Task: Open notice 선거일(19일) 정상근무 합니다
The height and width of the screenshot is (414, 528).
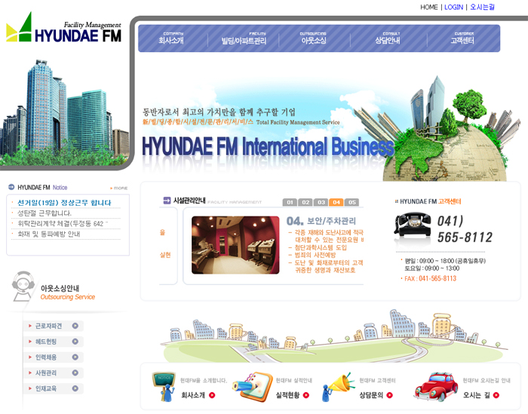Action: click(64, 203)
